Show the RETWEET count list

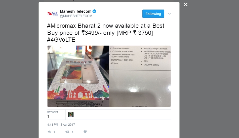(x=53, y=114)
